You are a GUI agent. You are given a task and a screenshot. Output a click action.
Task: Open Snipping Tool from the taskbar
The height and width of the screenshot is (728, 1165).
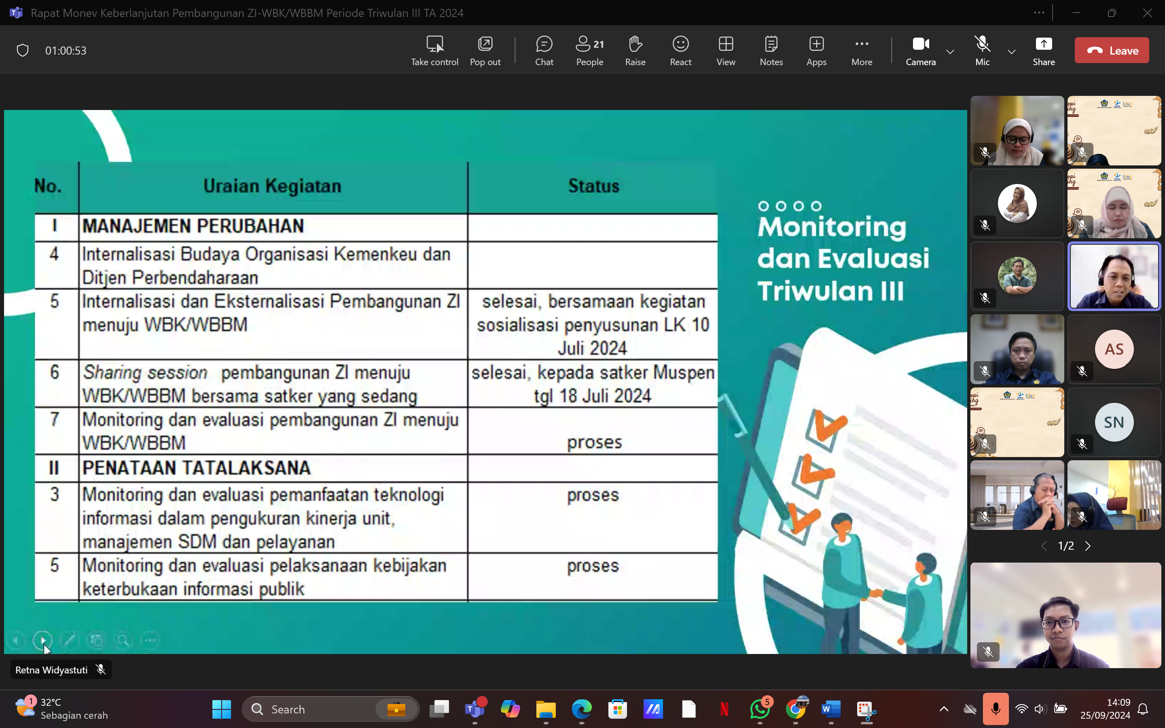point(866,709)
